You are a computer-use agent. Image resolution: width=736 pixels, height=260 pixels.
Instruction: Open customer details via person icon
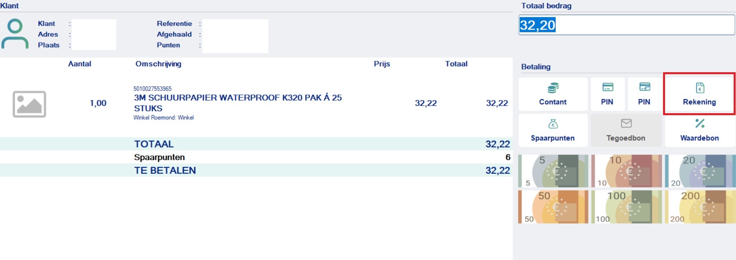click(x=15, y=34)
